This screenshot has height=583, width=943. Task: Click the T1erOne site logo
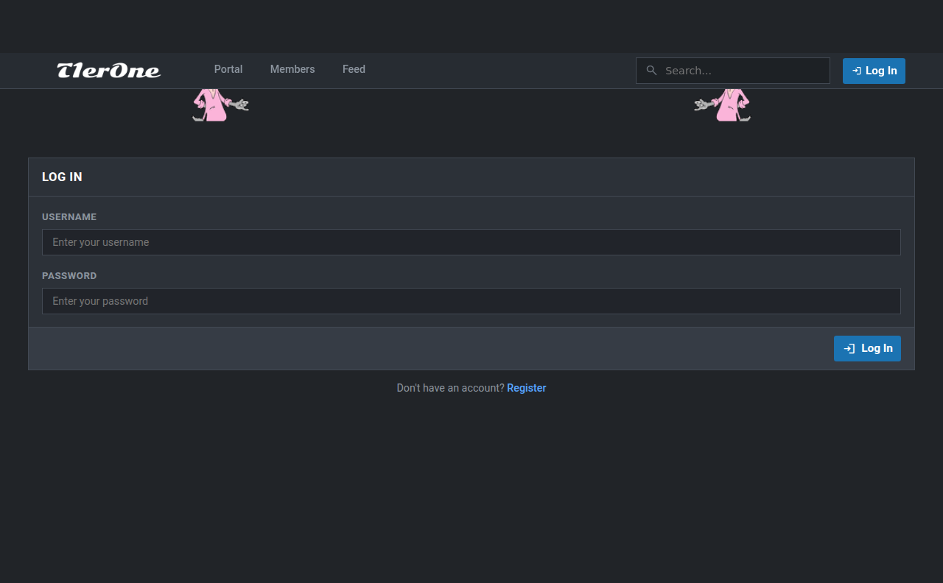pos(109,71)
